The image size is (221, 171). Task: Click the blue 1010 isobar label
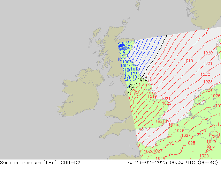135,69
